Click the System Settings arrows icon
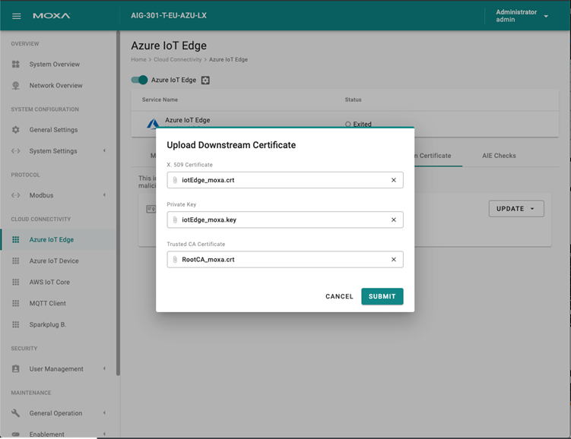 tap(16, 151)
